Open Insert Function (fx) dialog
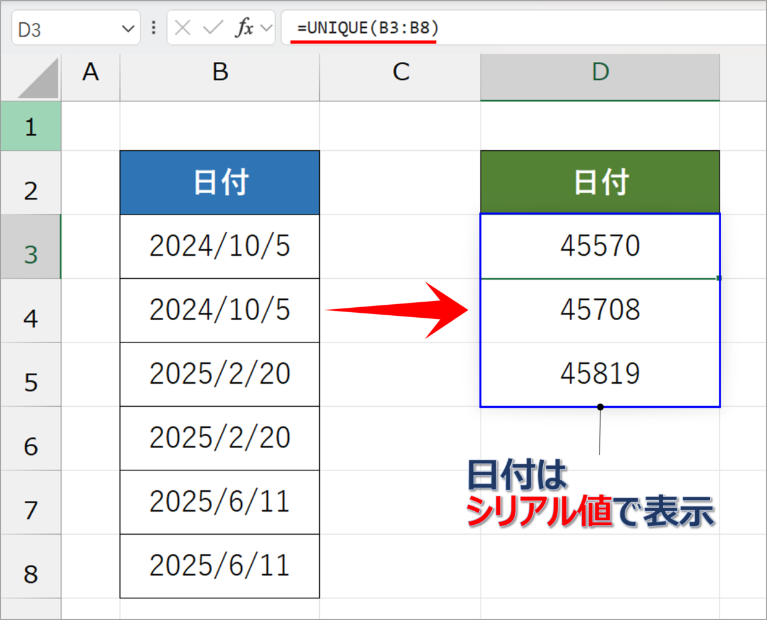Image resolution: width=767 pixels, height=620 pixels. click(x=244, y=28)
